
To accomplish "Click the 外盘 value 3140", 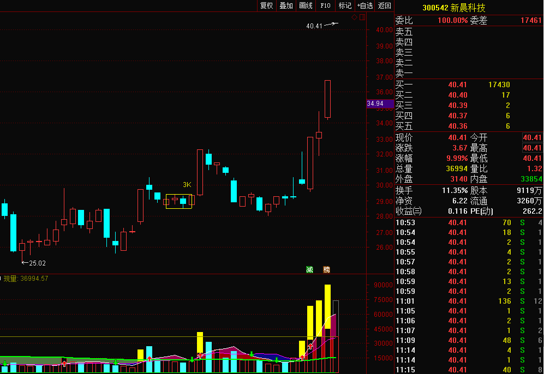I will pyautogui.click(x=459, y=179).
